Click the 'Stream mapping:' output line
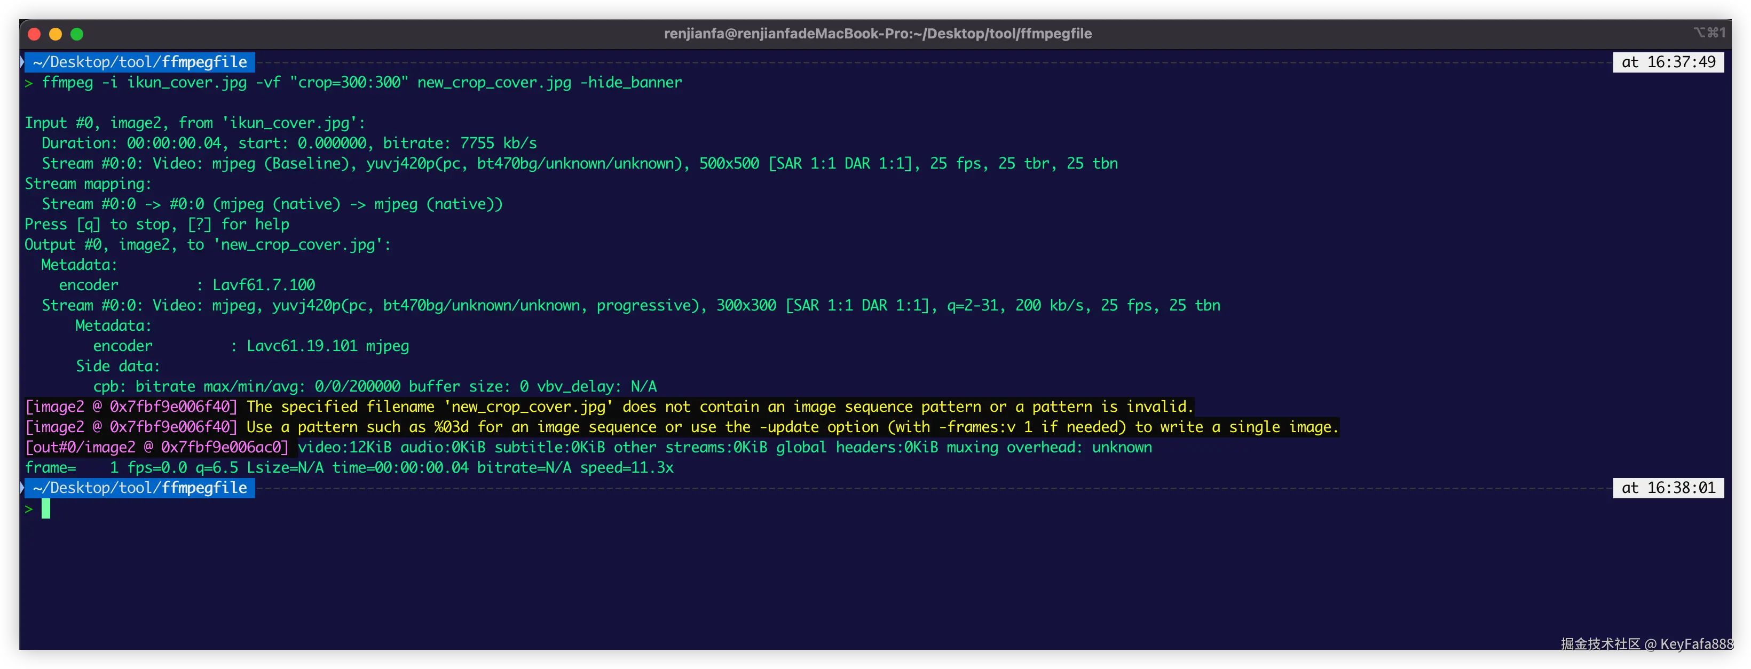The height and width of the screenshot is (669, 1751). (89, 184)
